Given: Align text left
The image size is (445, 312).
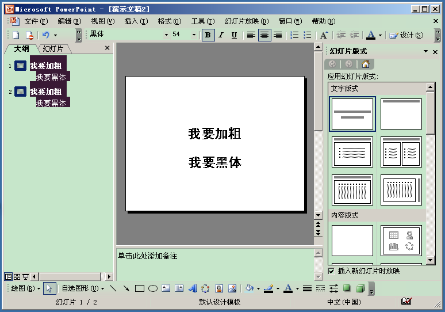Looking at the screenshot, I should (251, 35).
